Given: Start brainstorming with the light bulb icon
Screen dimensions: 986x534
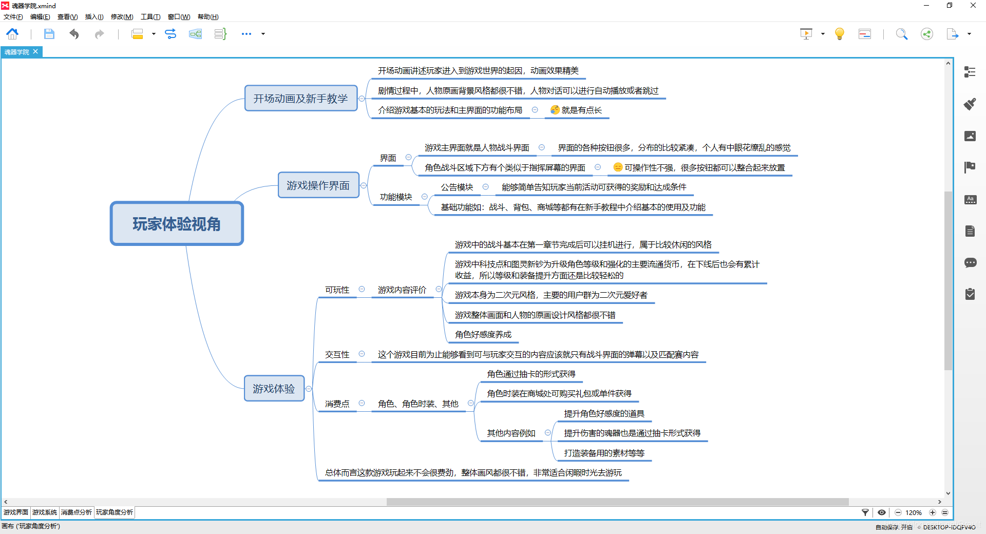Looking at the screenshot, I should tap(840, 34).
